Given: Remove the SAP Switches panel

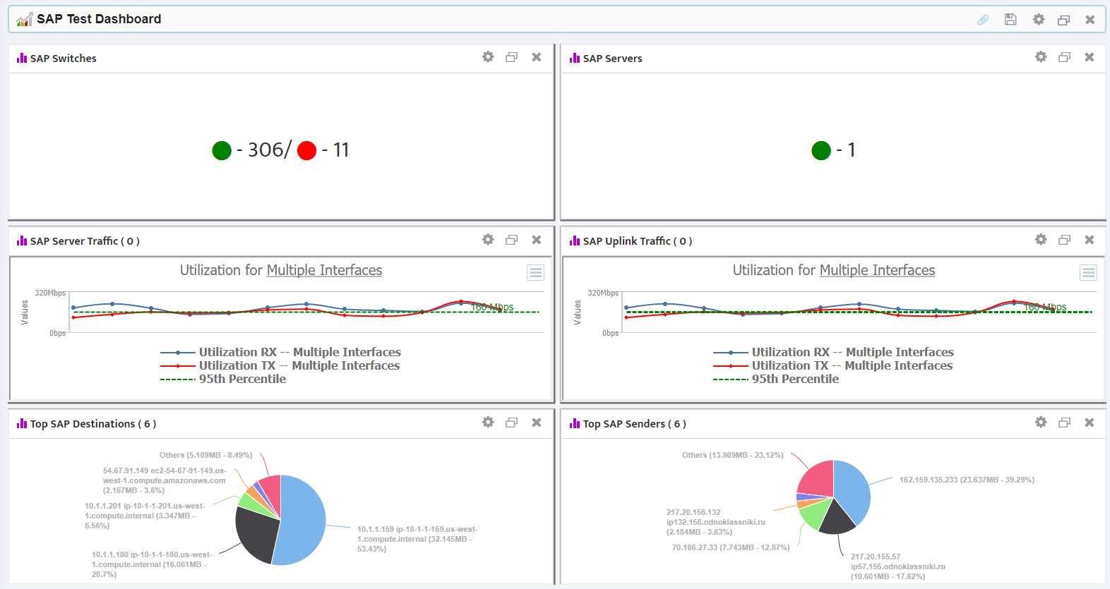Looking at the screenshot, I should (x=537, y=57).
